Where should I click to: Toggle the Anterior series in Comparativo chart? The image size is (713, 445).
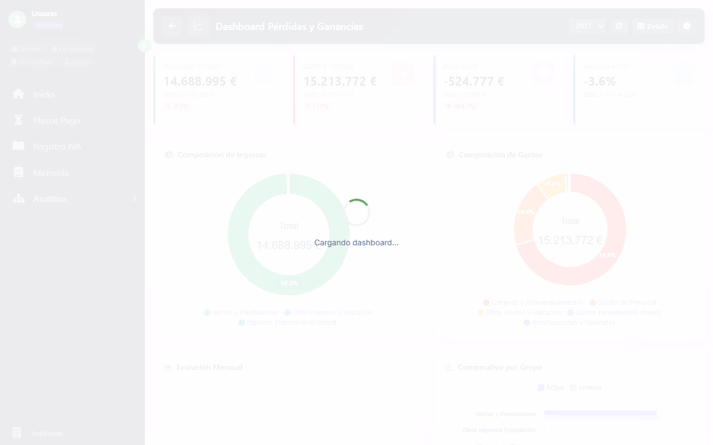coord(585,388)
